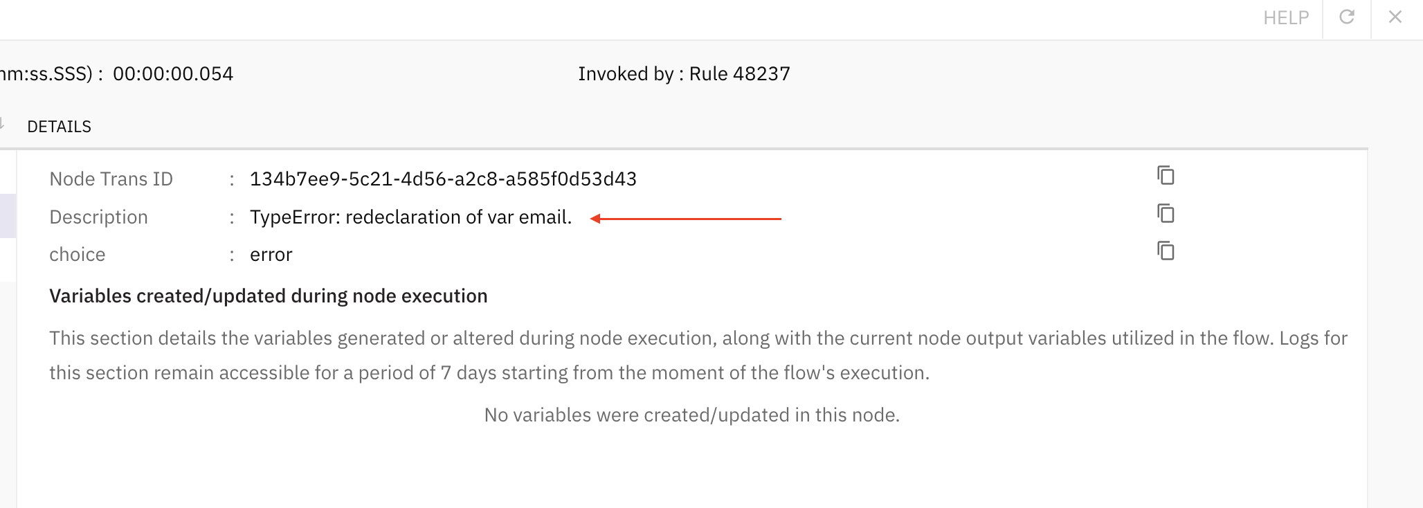Click 'Invoked by : Rule 48237' text
This screenshot has width=1423, height=508.
[684, 74]
